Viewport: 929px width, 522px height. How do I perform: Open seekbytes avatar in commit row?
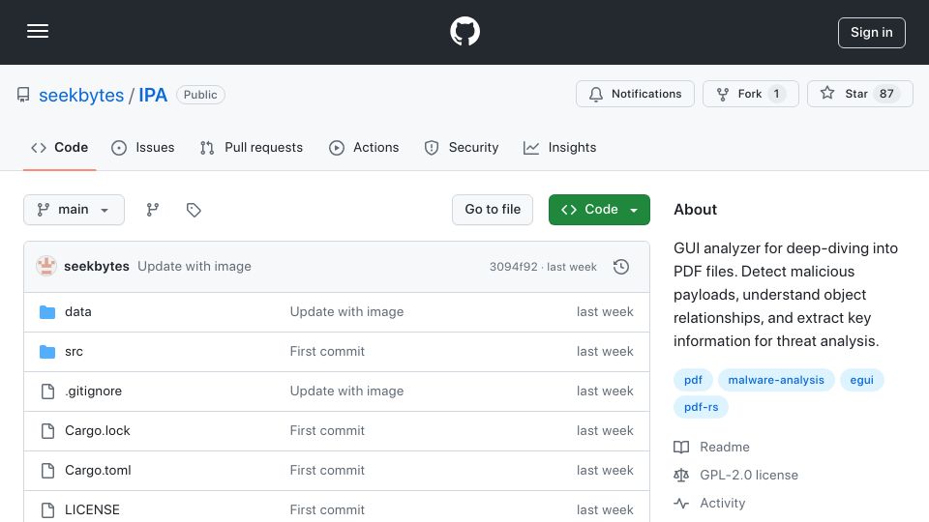tap(46, 267)
